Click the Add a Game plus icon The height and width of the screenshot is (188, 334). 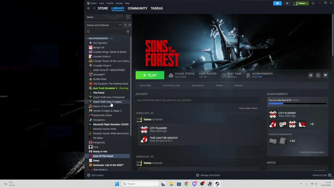click(89, 175)
